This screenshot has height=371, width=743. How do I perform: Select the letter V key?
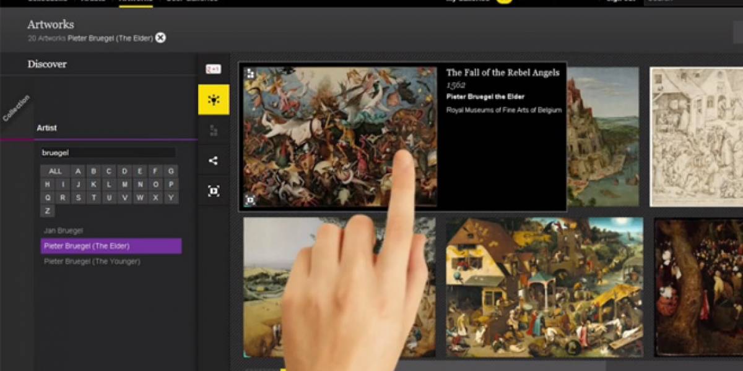pos(125,198)
